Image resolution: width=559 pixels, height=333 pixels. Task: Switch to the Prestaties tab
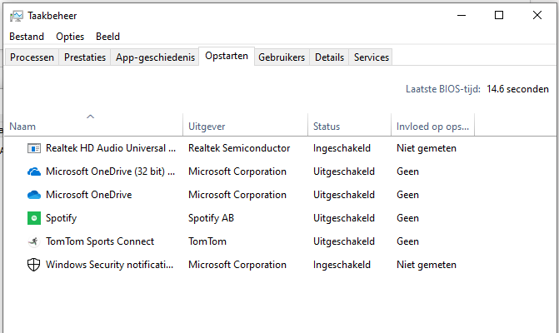pos(85,57)
